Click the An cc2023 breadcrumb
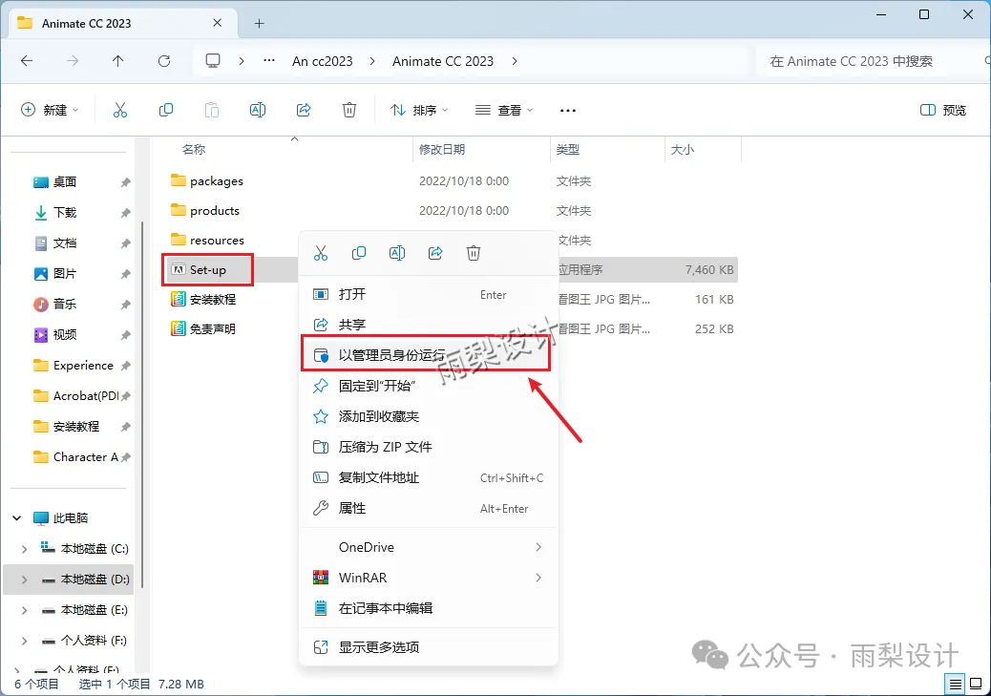991x696 pixels. (323, 61)
